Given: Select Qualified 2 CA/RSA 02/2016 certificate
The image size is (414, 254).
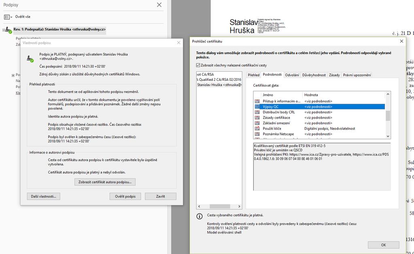Looking at the screenshot, I should coord(219,79).
